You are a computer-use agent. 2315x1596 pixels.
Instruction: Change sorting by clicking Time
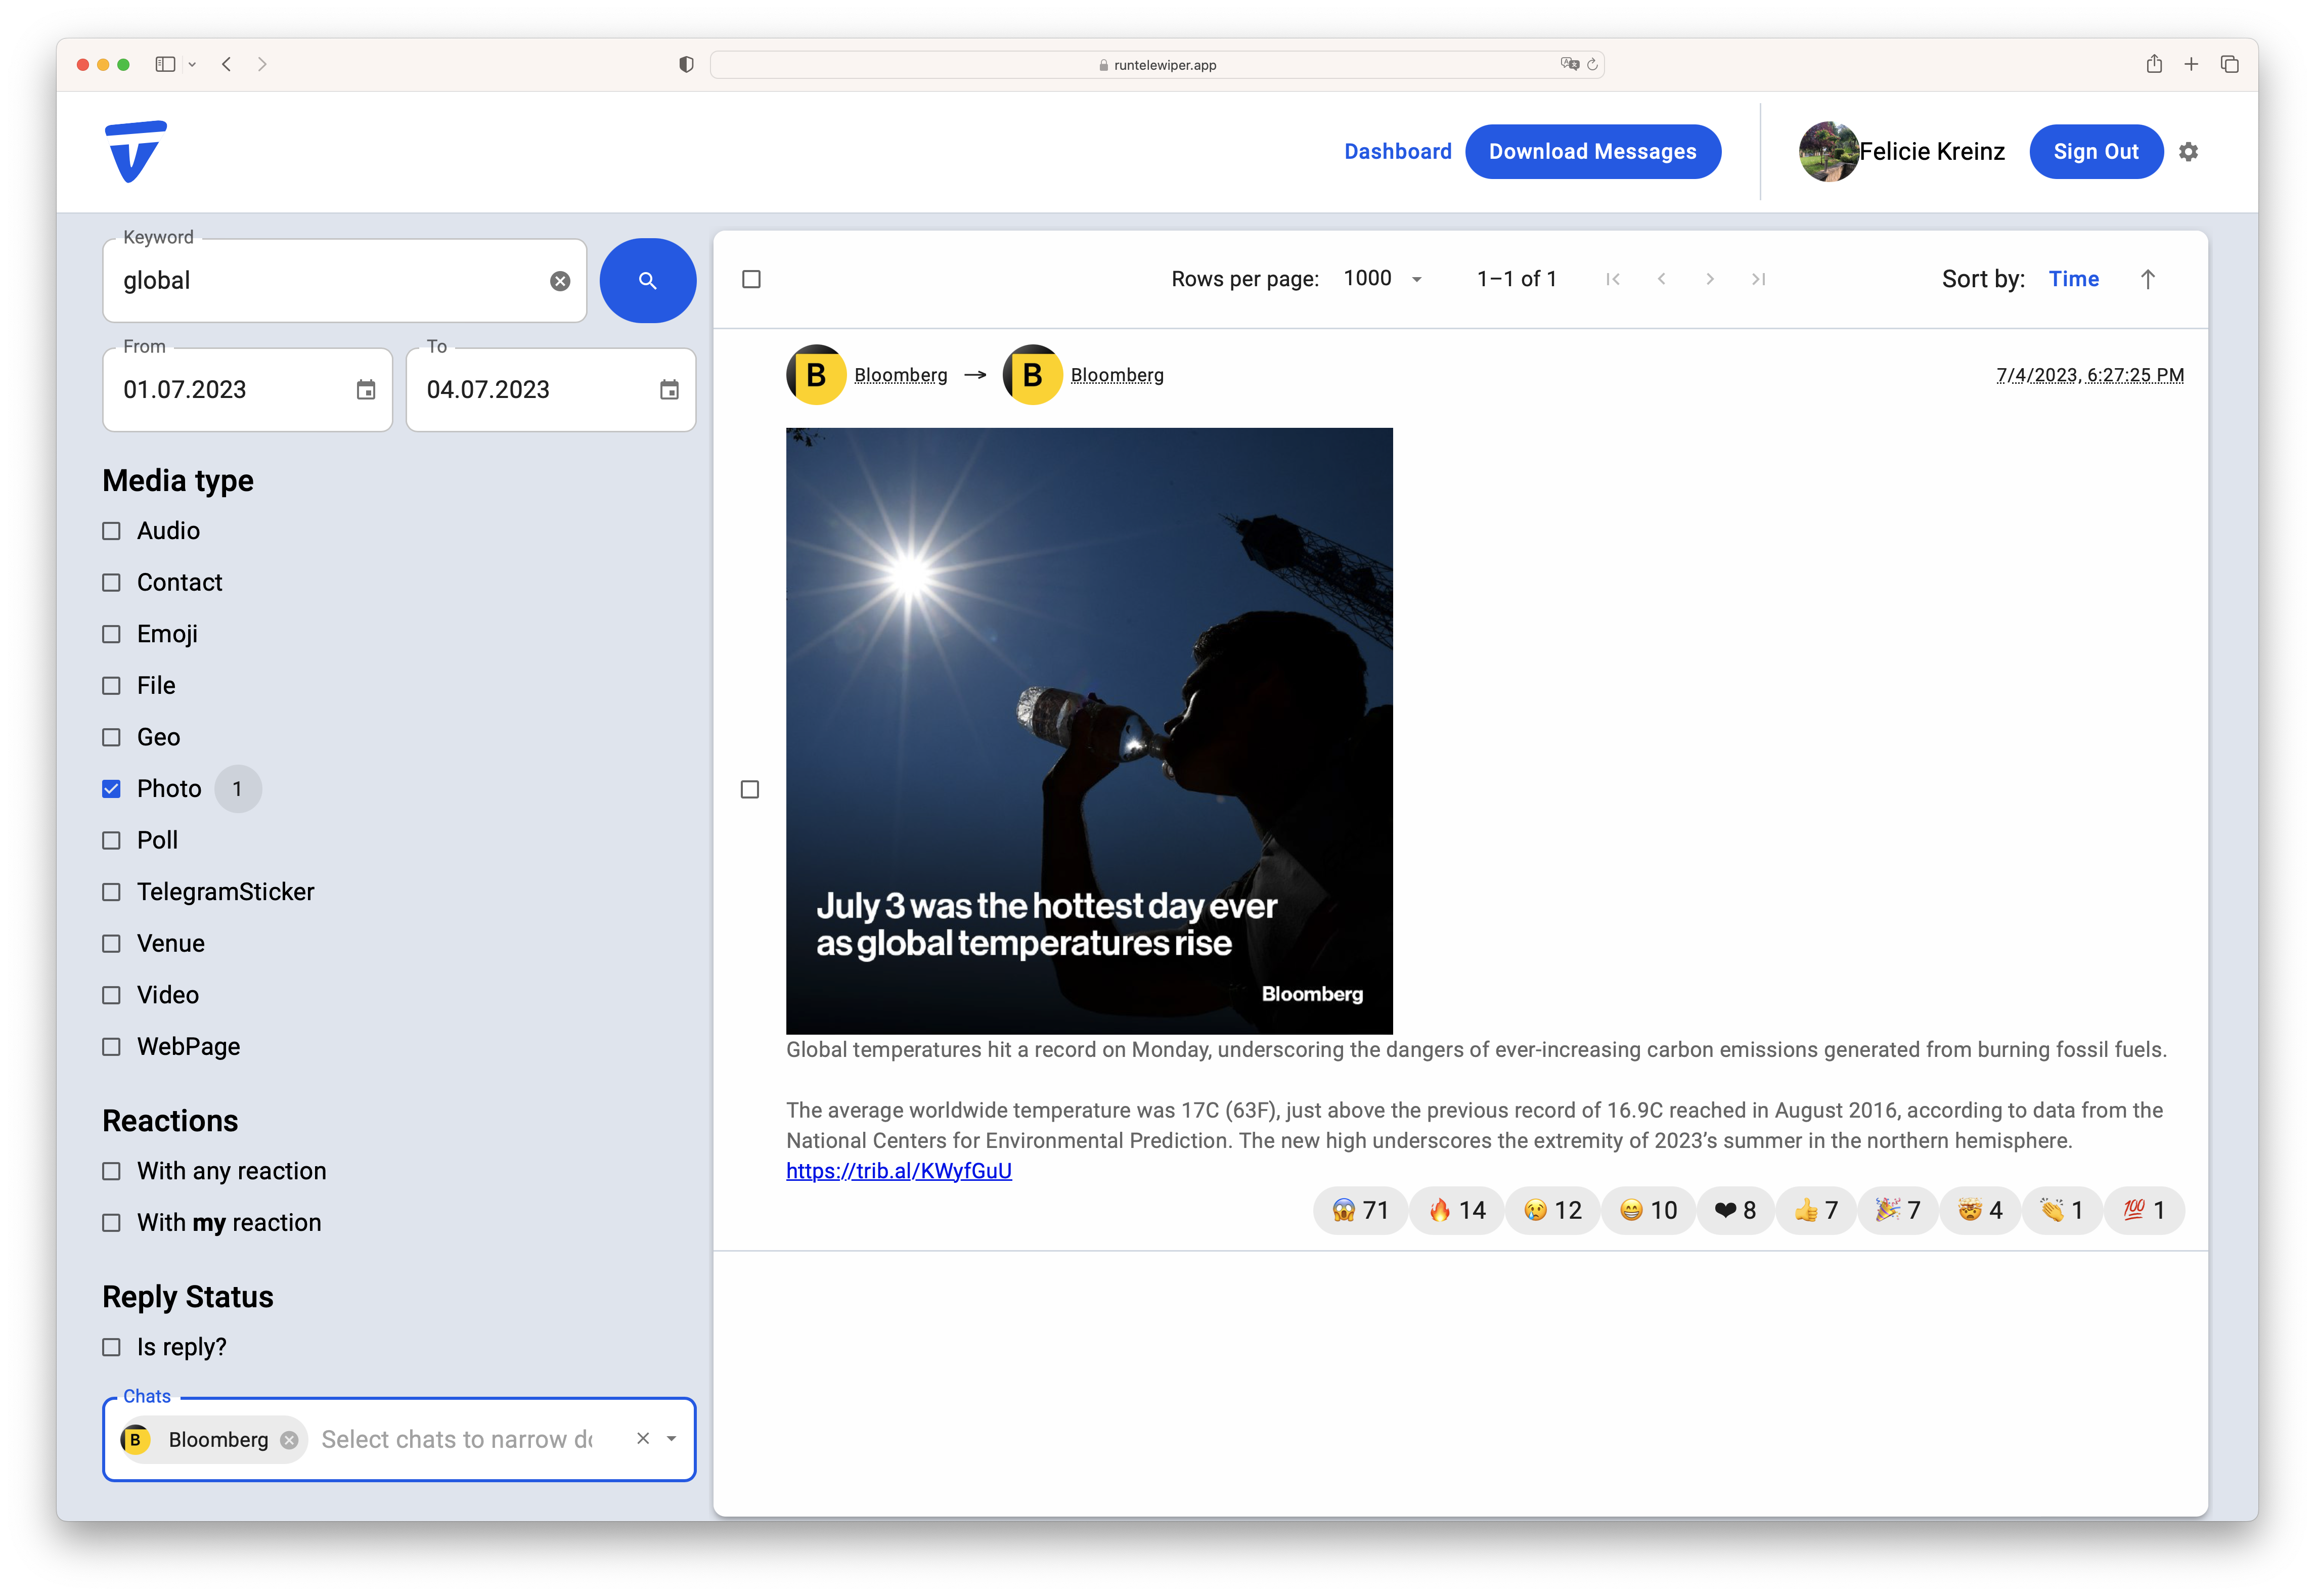coord(2073,279)
